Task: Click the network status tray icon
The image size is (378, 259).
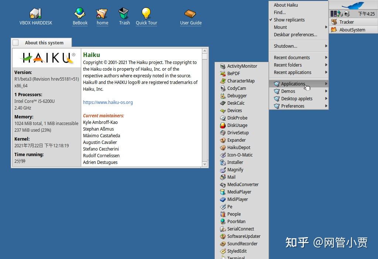Action: (340, 14)
